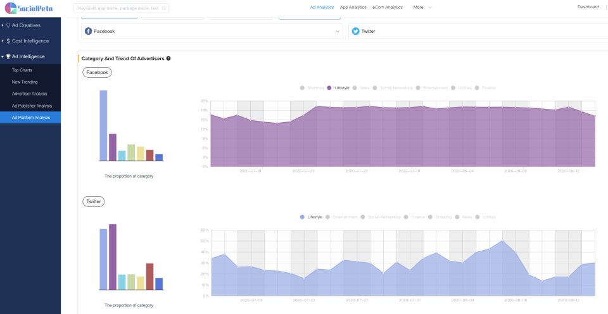Viewport: 608px width, 314px height.
Task: Toggle Shopping in Twitter chart legend
Action: [440, 217]
